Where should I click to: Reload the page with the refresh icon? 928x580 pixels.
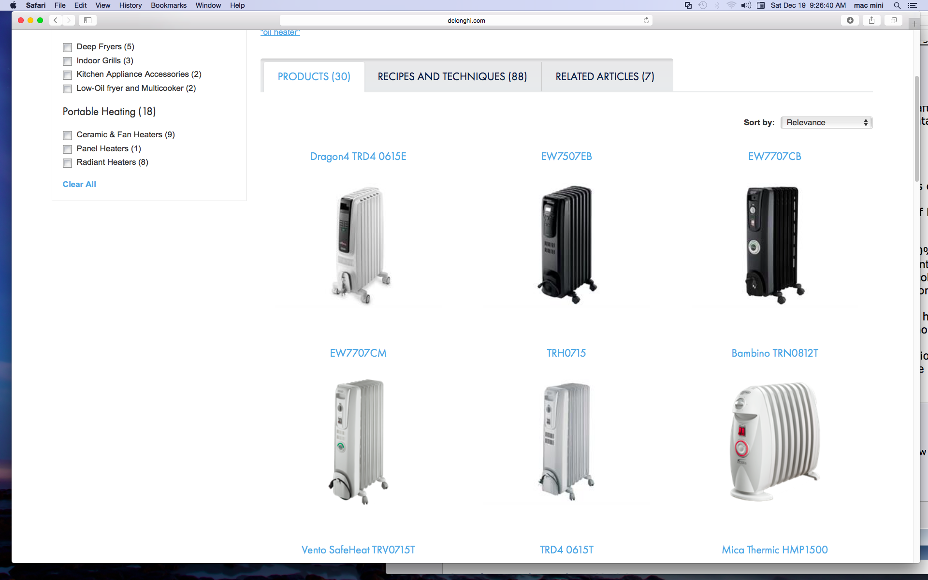[646, 20]
